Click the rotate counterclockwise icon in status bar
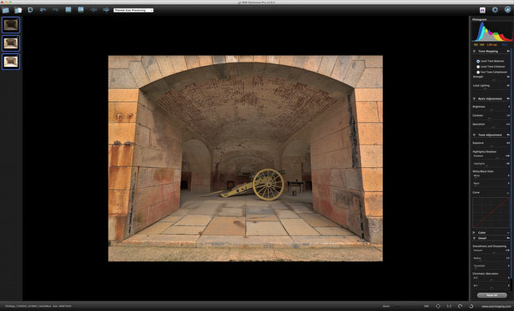514x311 pixels. point(460,306)
